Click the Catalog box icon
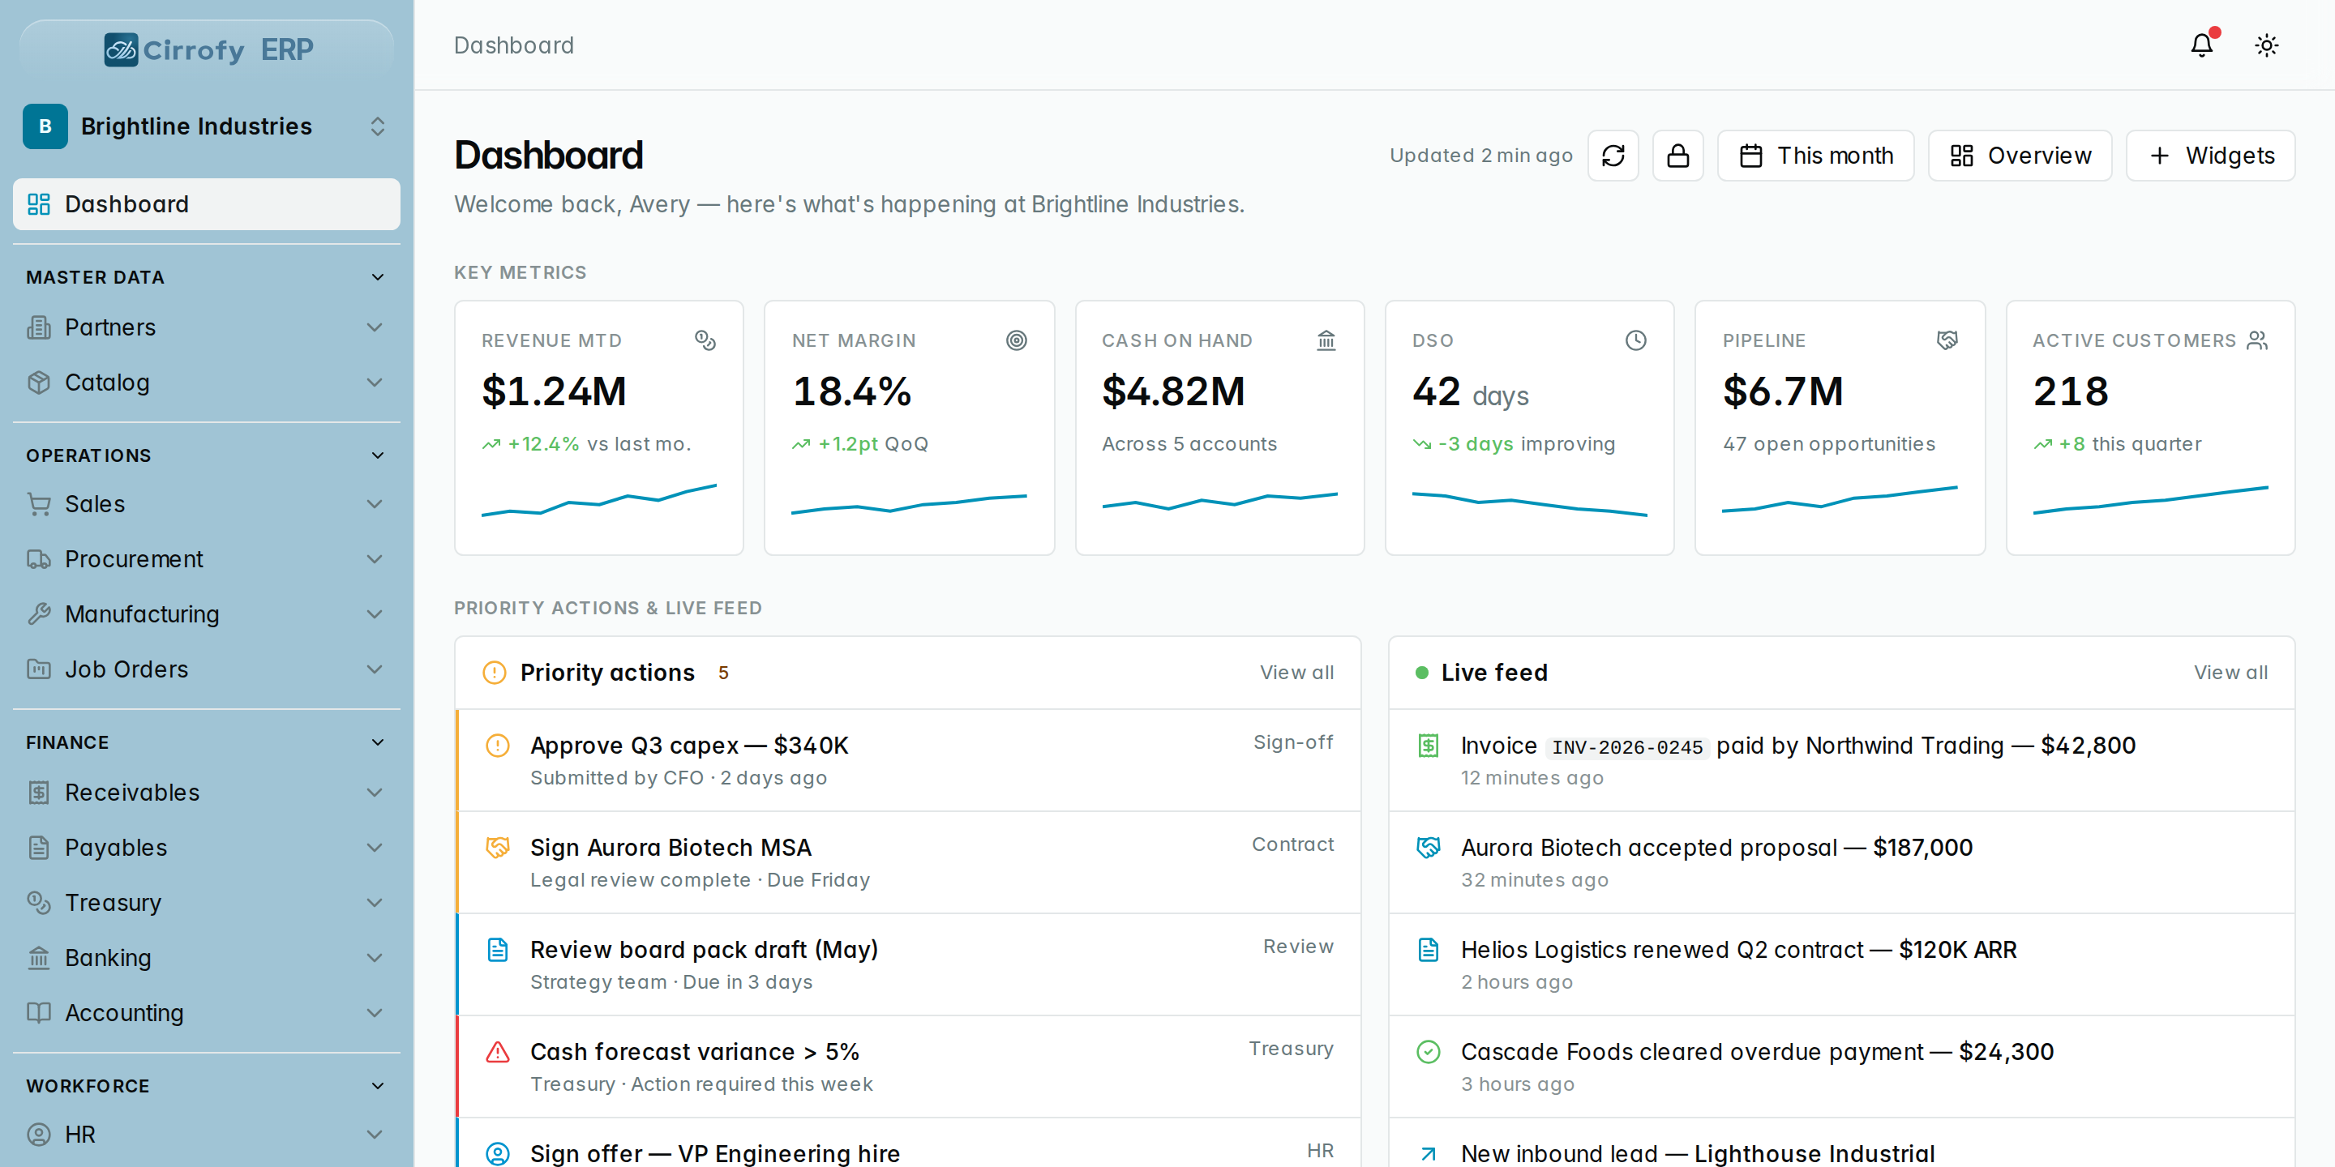This screenshot has height=1167, width=2335. click(x=39, y=383)
